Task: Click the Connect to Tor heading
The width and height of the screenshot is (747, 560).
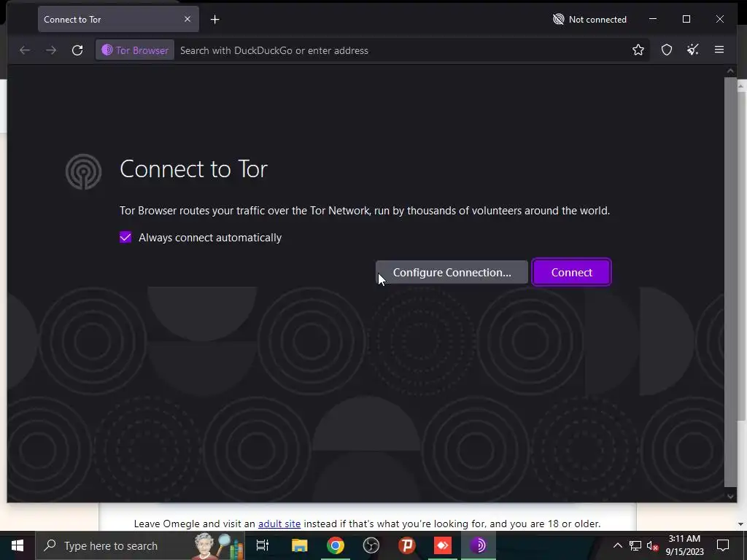Action: 193,169
